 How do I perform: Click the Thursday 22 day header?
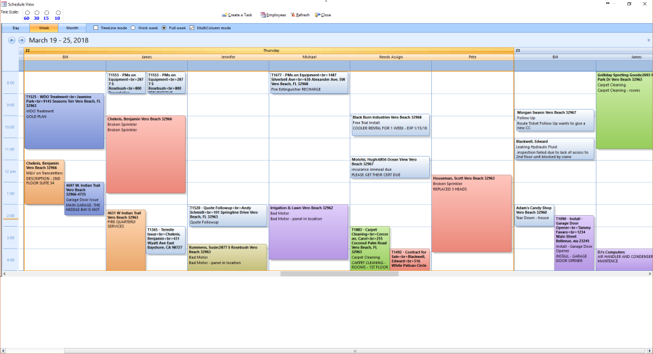[x=269, y=50]
